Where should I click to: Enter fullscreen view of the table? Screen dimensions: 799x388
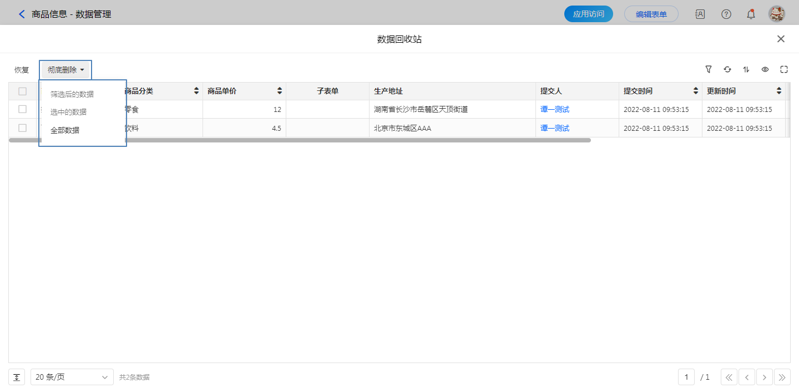pyautogui.click(x=784, y=69)
